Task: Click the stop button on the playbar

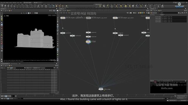Action: pyautogui.click(x=6, y=96)
